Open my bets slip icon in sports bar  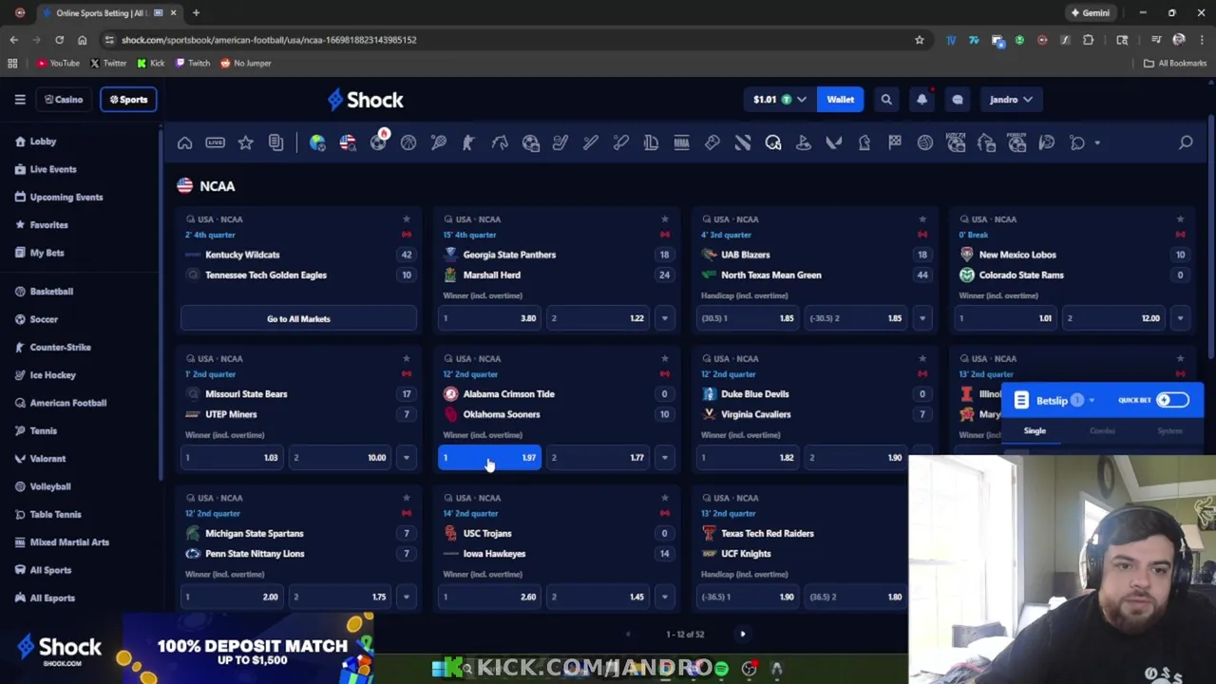[275, 142]
